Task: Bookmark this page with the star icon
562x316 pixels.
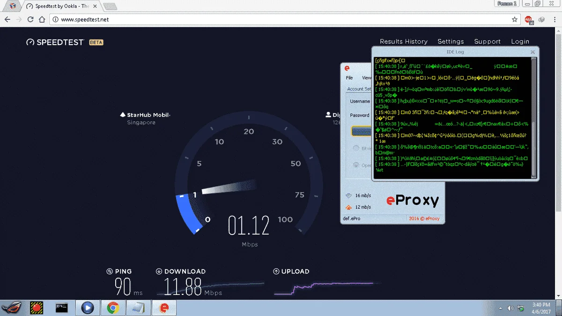Action: (x=515, y=20)
